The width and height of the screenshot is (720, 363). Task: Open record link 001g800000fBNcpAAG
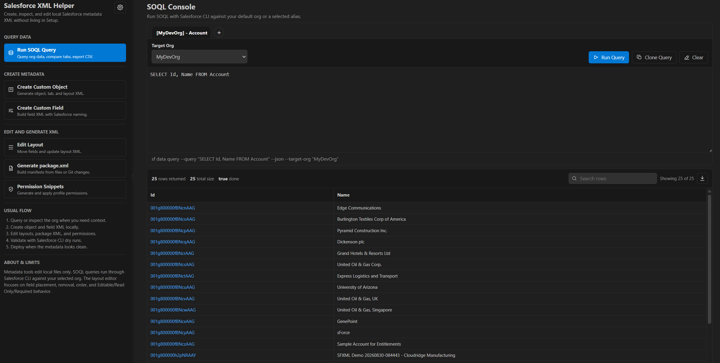click(x=173, y=231)
